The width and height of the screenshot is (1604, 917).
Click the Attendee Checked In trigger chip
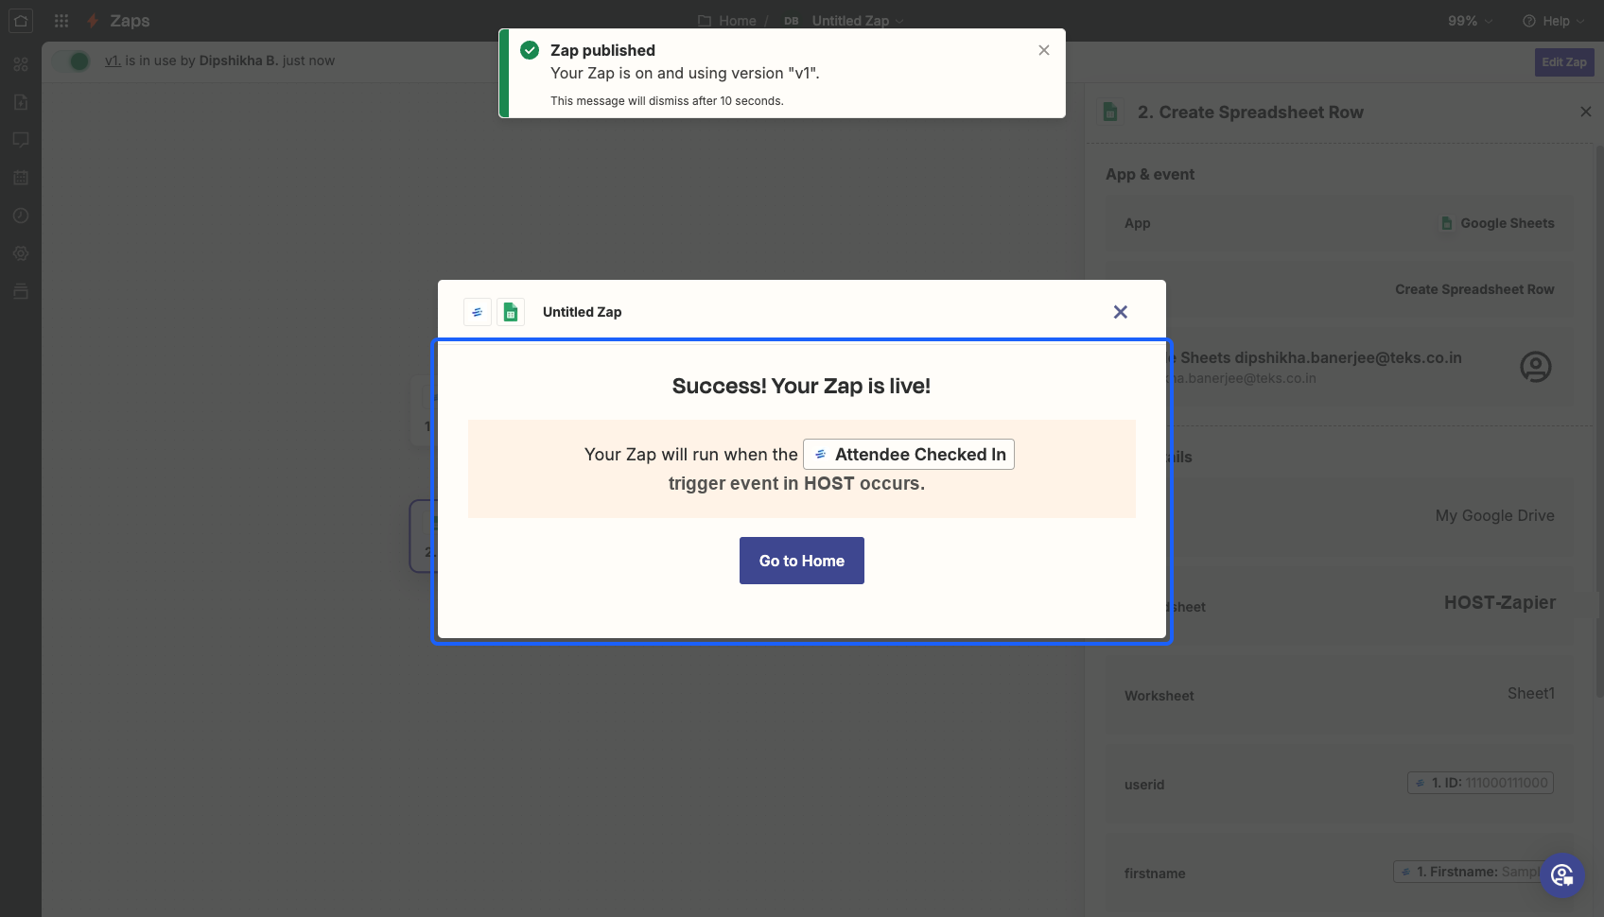(x=909, y=455)
